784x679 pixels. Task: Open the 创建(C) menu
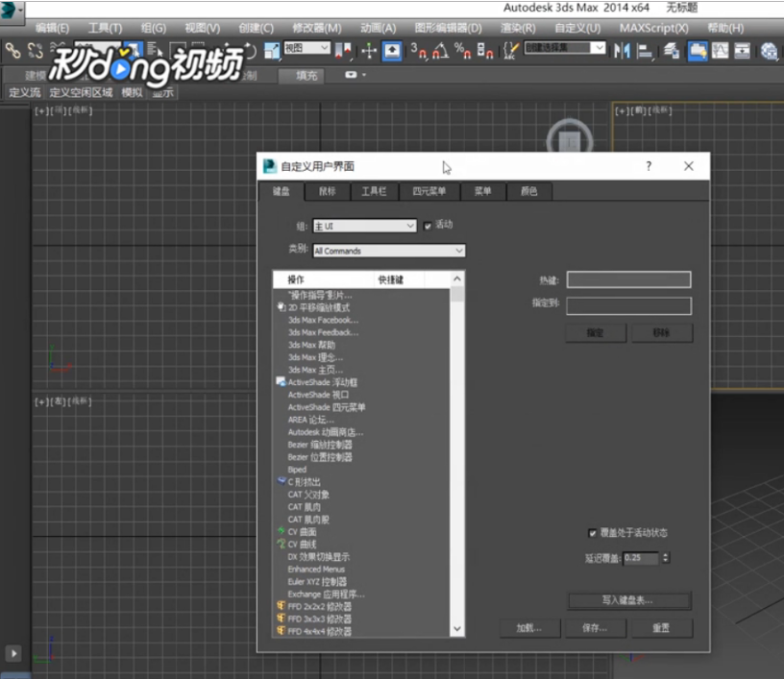(256, 28)
